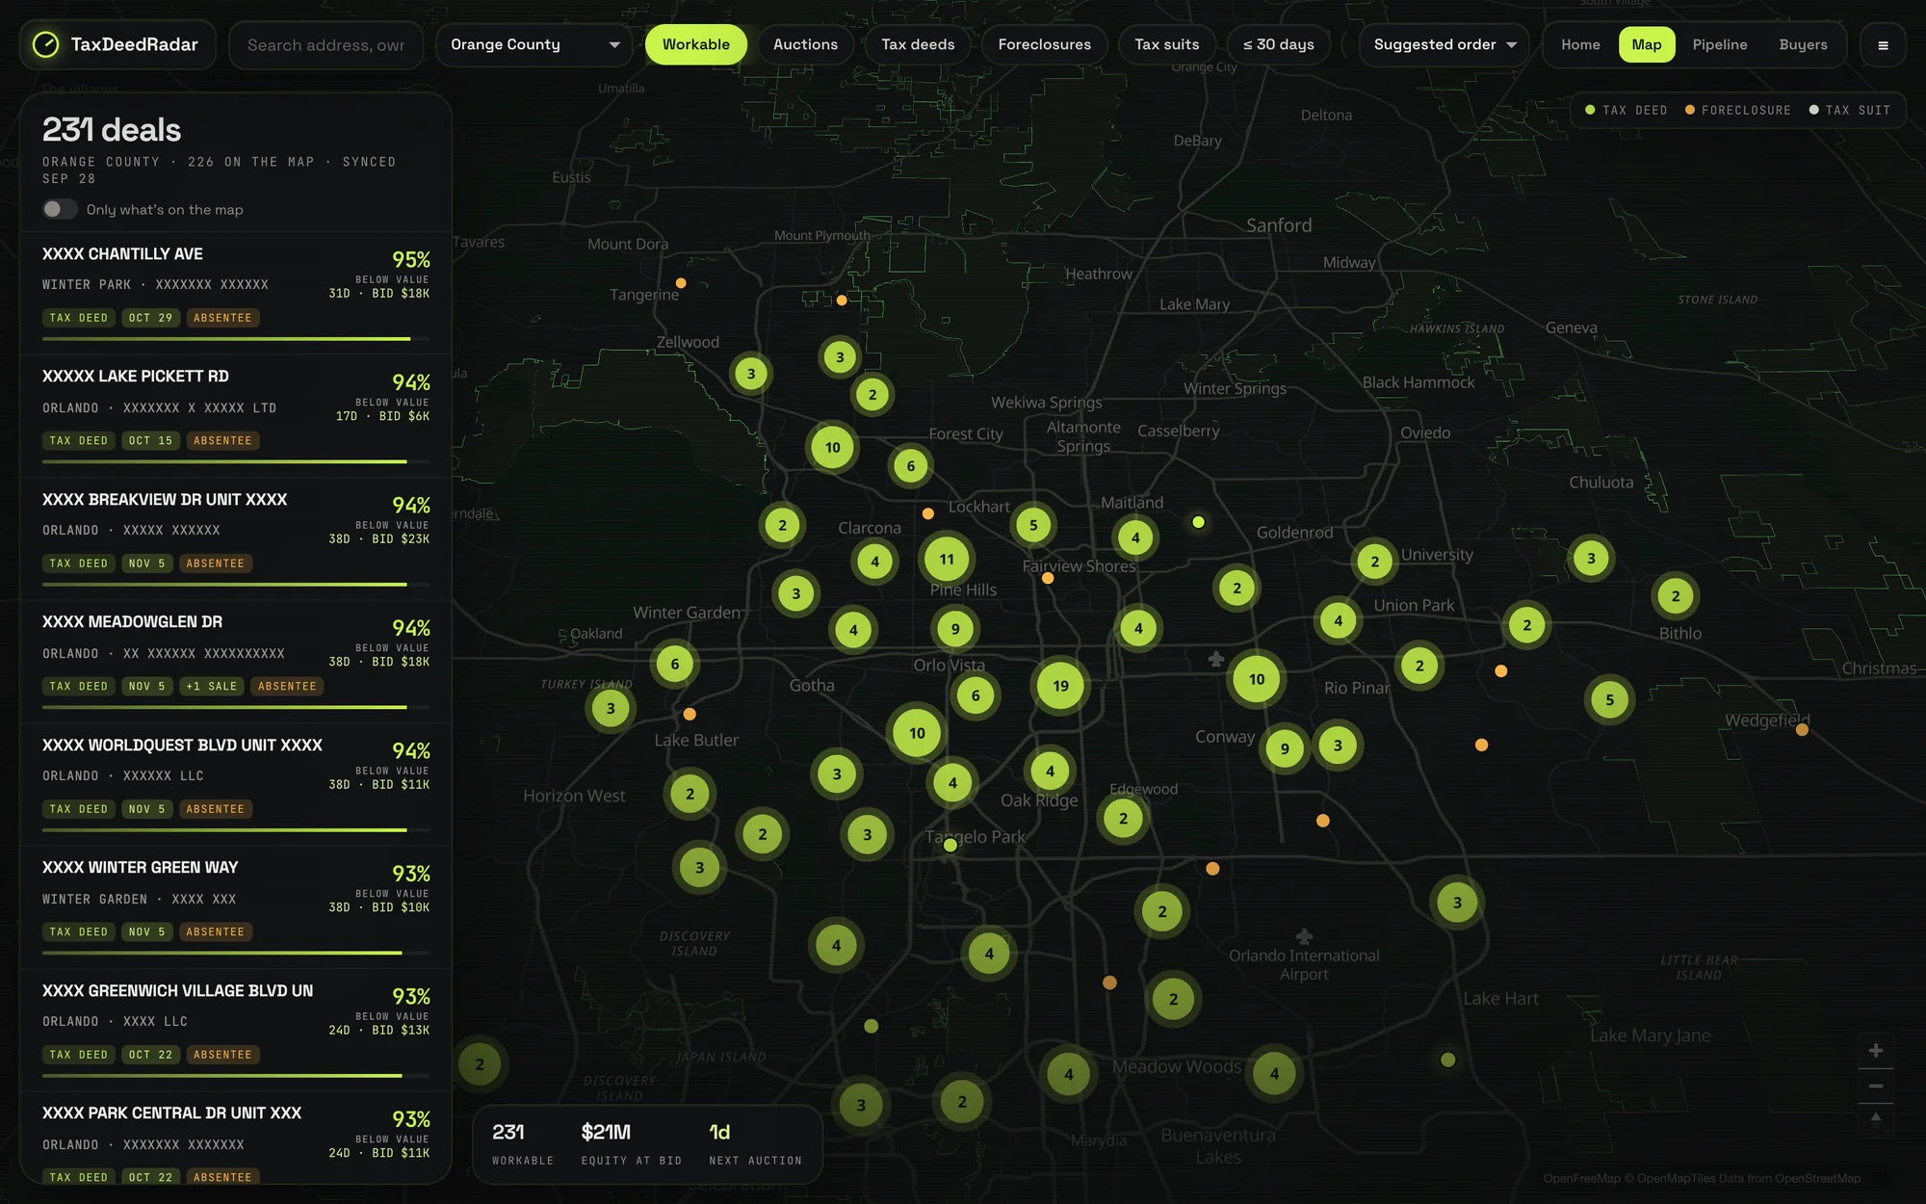The width and height of the screenshot is (1926, 1204).
Task: Select the 9 cluster near Conway
Action: tap(1284, 748)
